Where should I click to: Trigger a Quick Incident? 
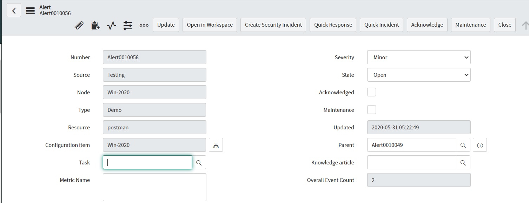(x=381, y=25)
